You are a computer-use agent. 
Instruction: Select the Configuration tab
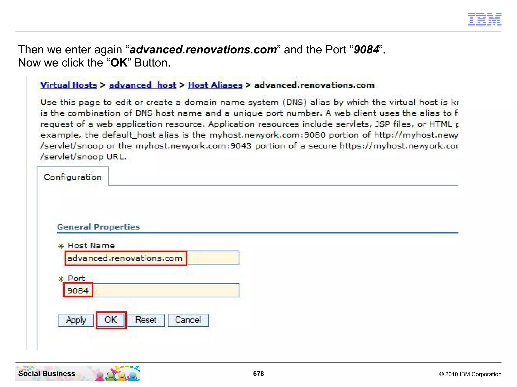point(73,177)
